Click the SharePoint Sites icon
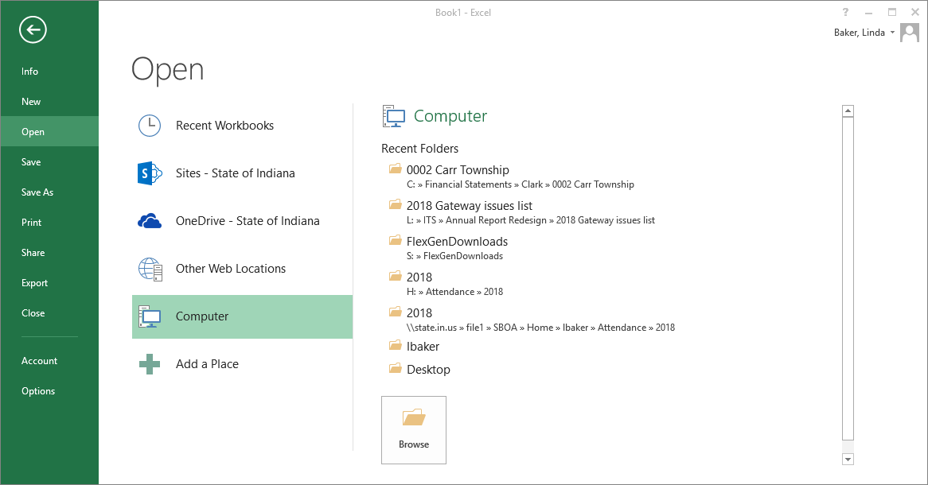 click(149, 173)
